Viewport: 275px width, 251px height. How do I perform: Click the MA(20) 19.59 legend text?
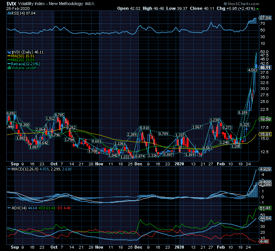[23, 60]
